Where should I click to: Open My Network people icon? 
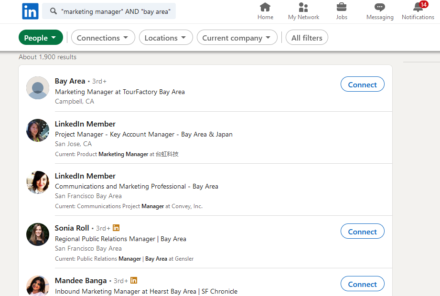303,7
